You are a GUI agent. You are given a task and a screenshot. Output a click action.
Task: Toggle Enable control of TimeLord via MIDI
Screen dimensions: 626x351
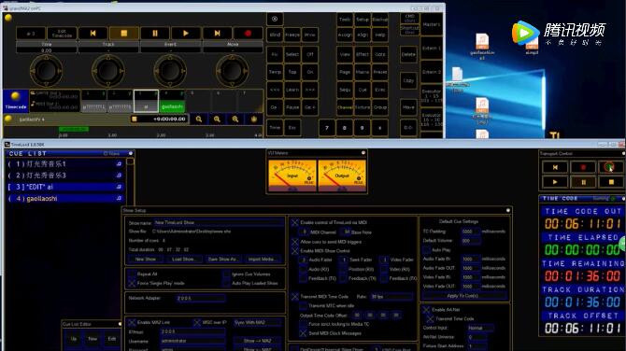[294, 222]
